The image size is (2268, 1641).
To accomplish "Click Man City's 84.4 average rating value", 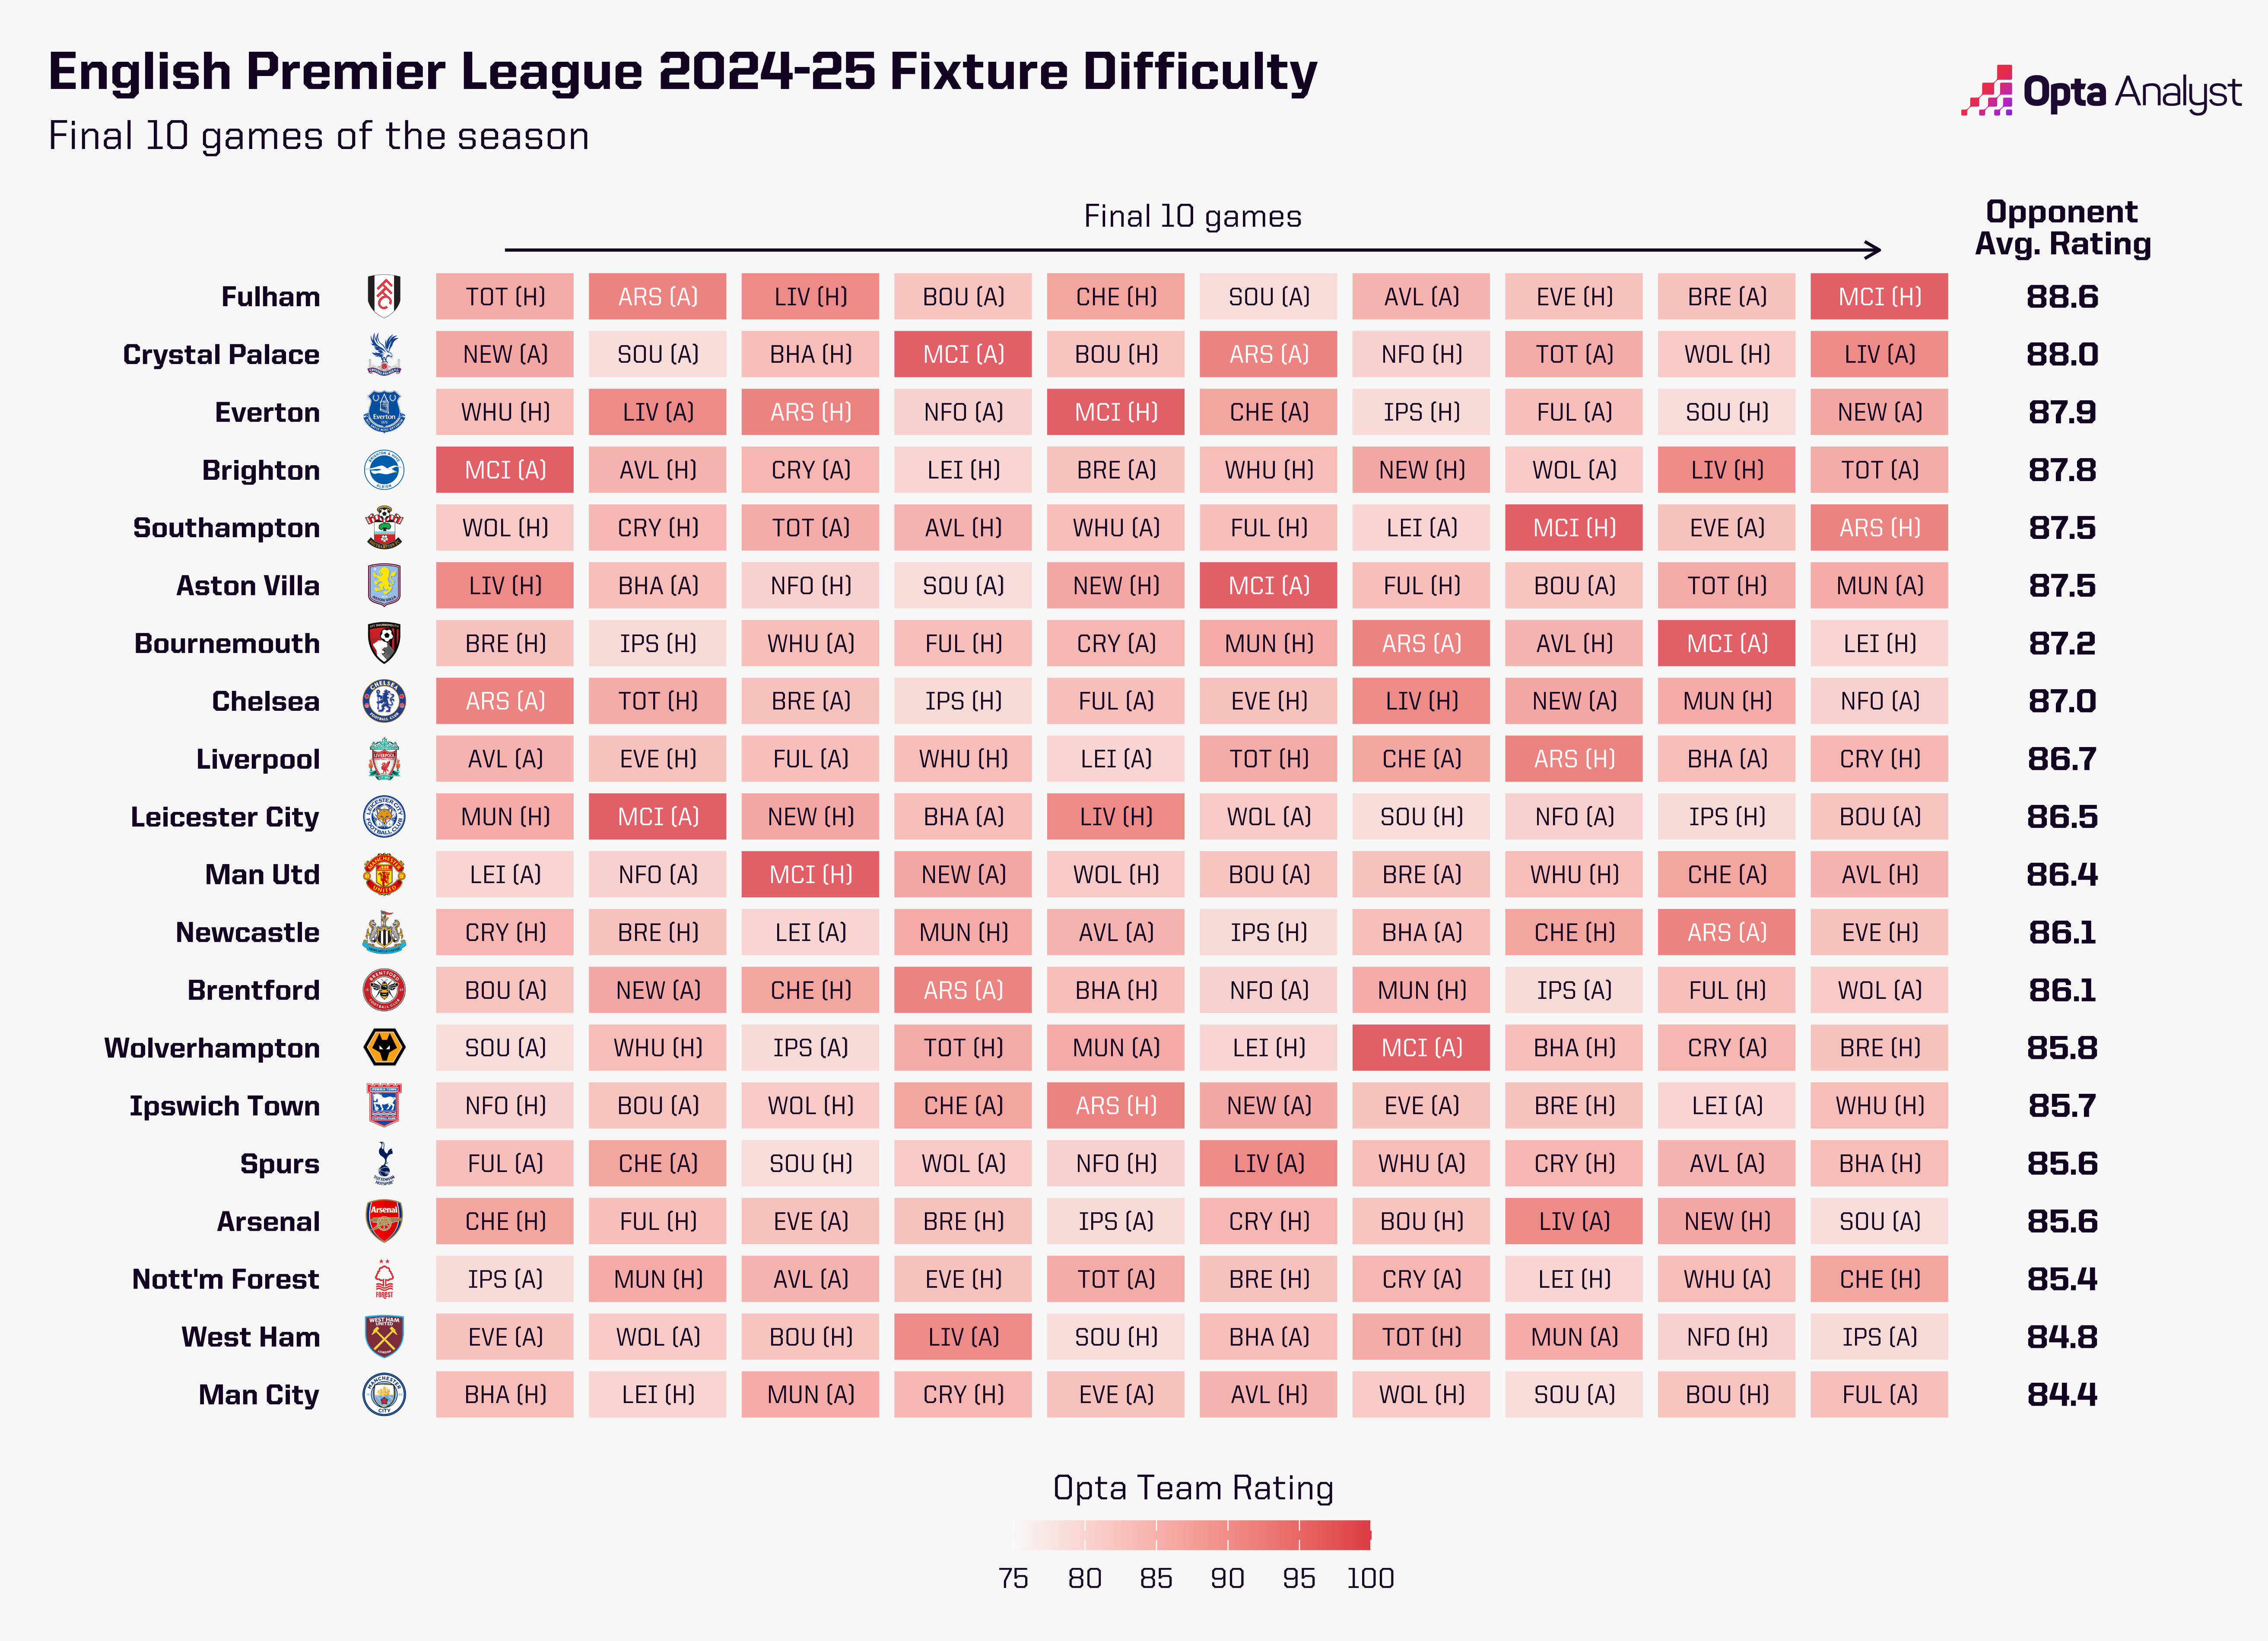I will coord(2062,1394).
